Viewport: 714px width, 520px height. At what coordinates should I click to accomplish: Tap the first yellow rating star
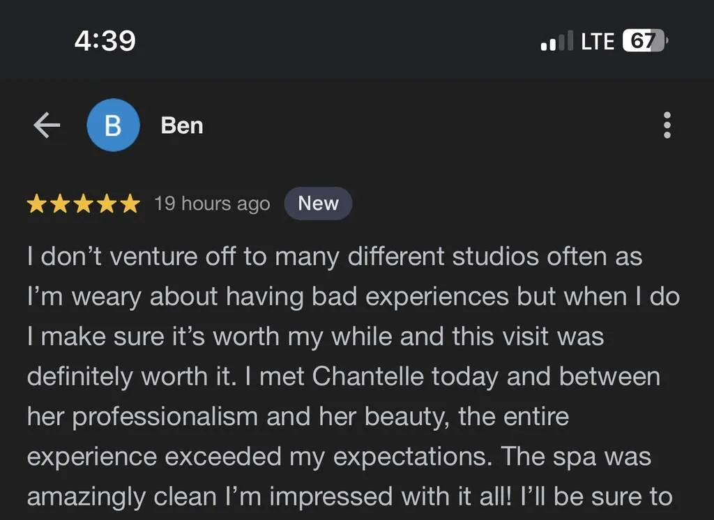click(36, 204)
